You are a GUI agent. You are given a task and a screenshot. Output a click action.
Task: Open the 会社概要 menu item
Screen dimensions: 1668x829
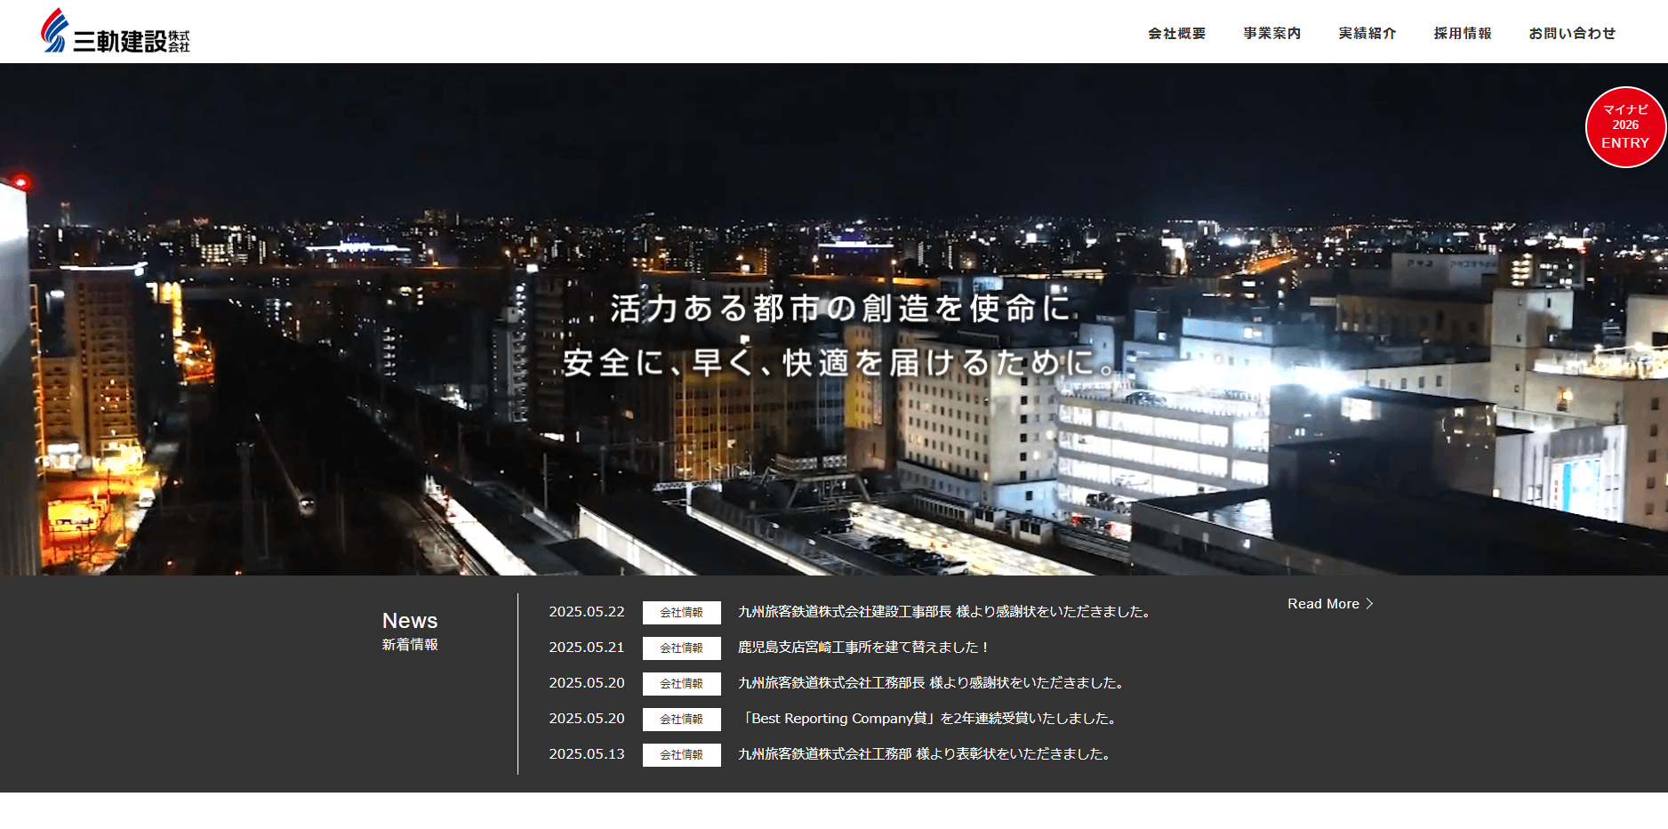point(1176,33)
